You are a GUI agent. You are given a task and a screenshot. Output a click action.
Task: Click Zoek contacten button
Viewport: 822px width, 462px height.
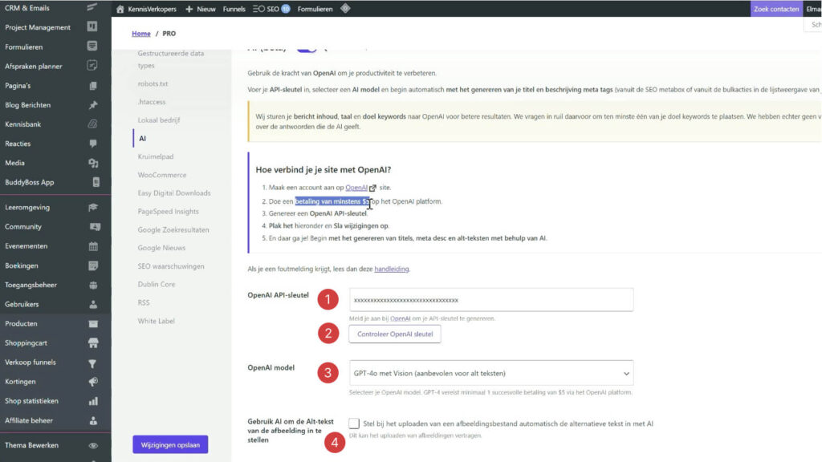[x=776, y=9]
